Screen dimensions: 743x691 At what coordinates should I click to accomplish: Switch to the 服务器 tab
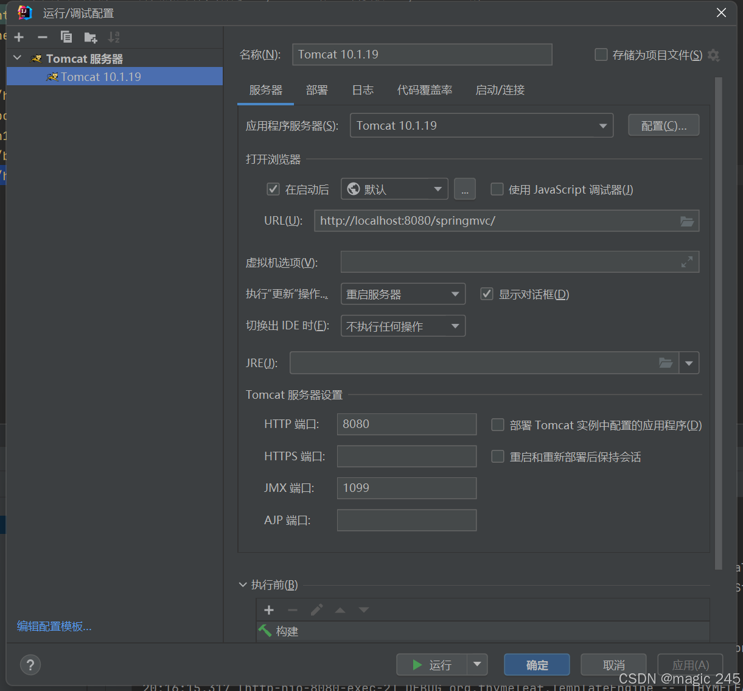(x=266, y=90)
